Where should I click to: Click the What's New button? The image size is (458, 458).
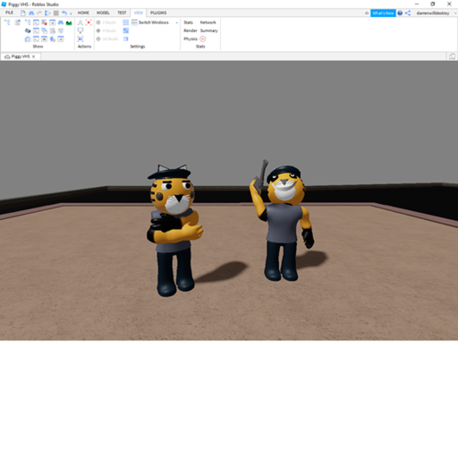pyautogui.click(x=383, y=13)
